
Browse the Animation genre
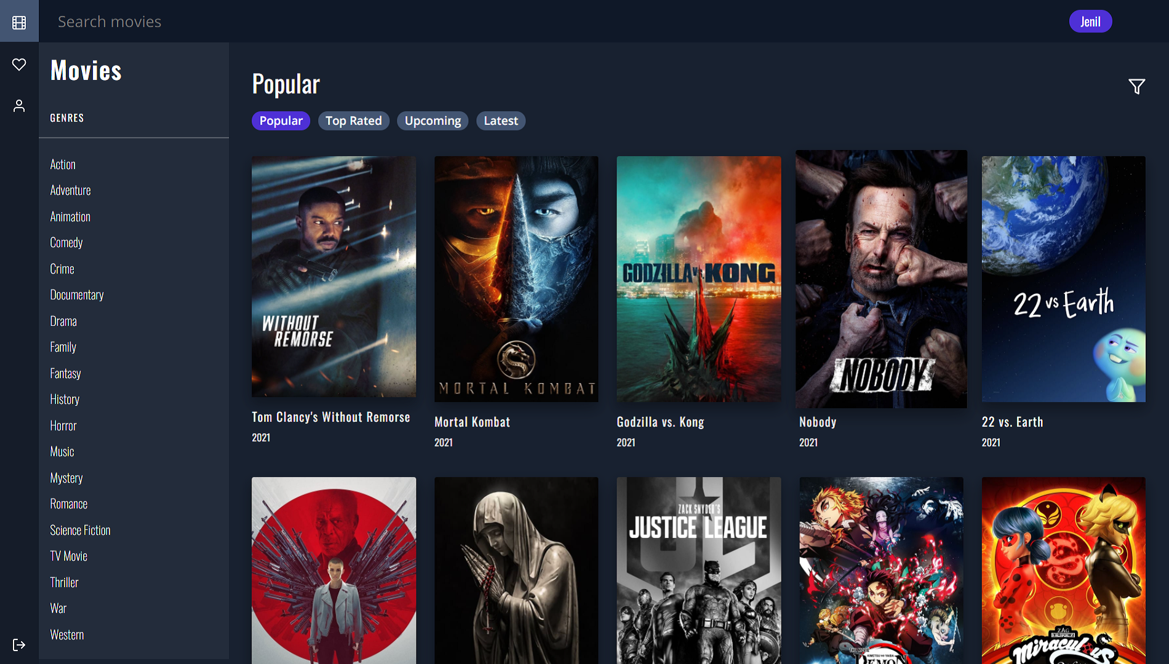[x=70, y=216]
